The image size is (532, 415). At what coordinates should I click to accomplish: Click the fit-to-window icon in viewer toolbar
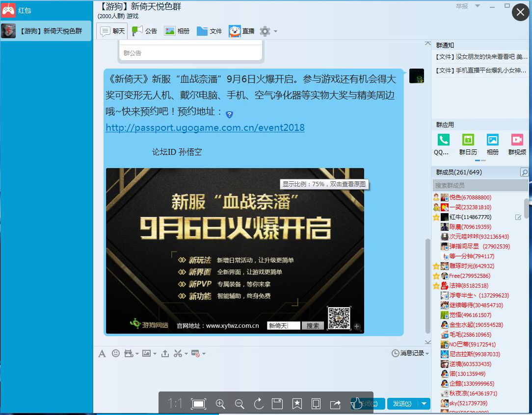tap(198, 403)
